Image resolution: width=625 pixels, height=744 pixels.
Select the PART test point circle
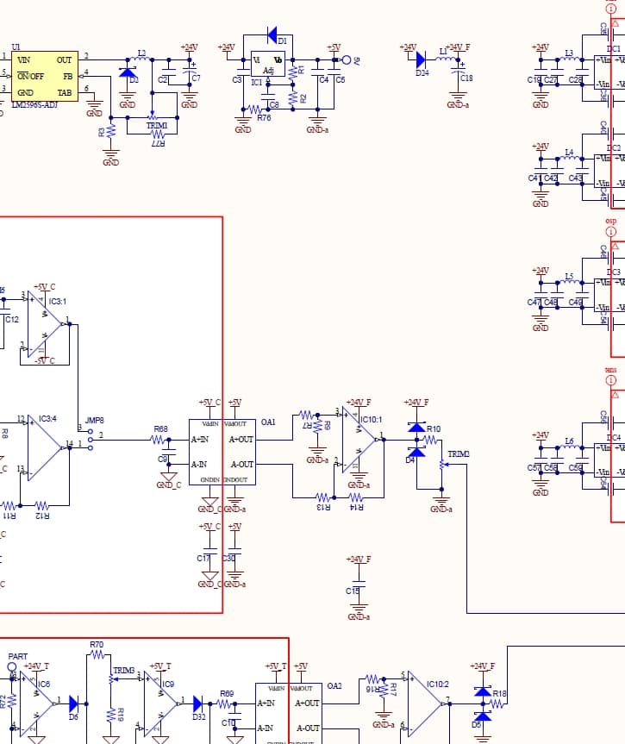[x=12, y=667]
